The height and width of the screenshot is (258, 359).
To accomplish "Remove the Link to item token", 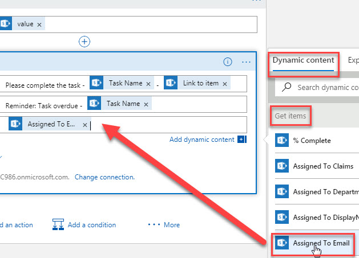I will click(x=225, y=84).
